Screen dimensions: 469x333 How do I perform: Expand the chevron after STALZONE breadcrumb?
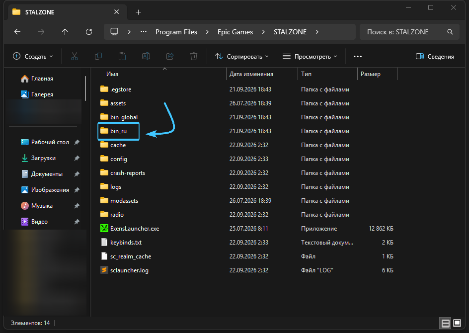(317, 32)
